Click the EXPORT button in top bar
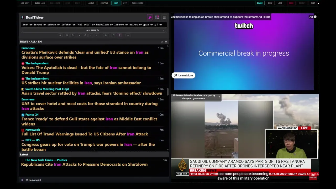Viewport: 336px width, 189px height. [302, 3]
